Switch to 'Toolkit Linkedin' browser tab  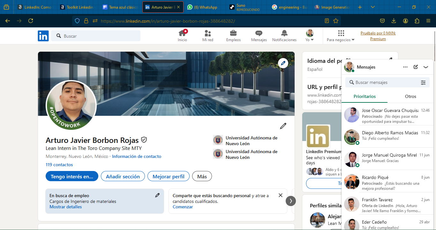click(78, 7)
